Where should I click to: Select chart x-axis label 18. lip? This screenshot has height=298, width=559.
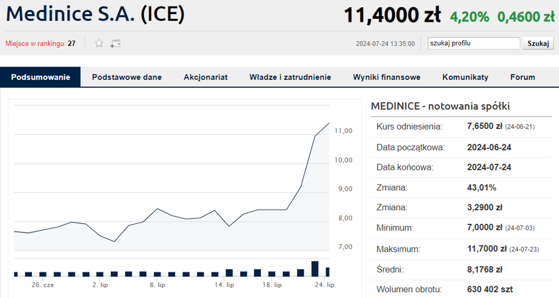tap(272, 285)
